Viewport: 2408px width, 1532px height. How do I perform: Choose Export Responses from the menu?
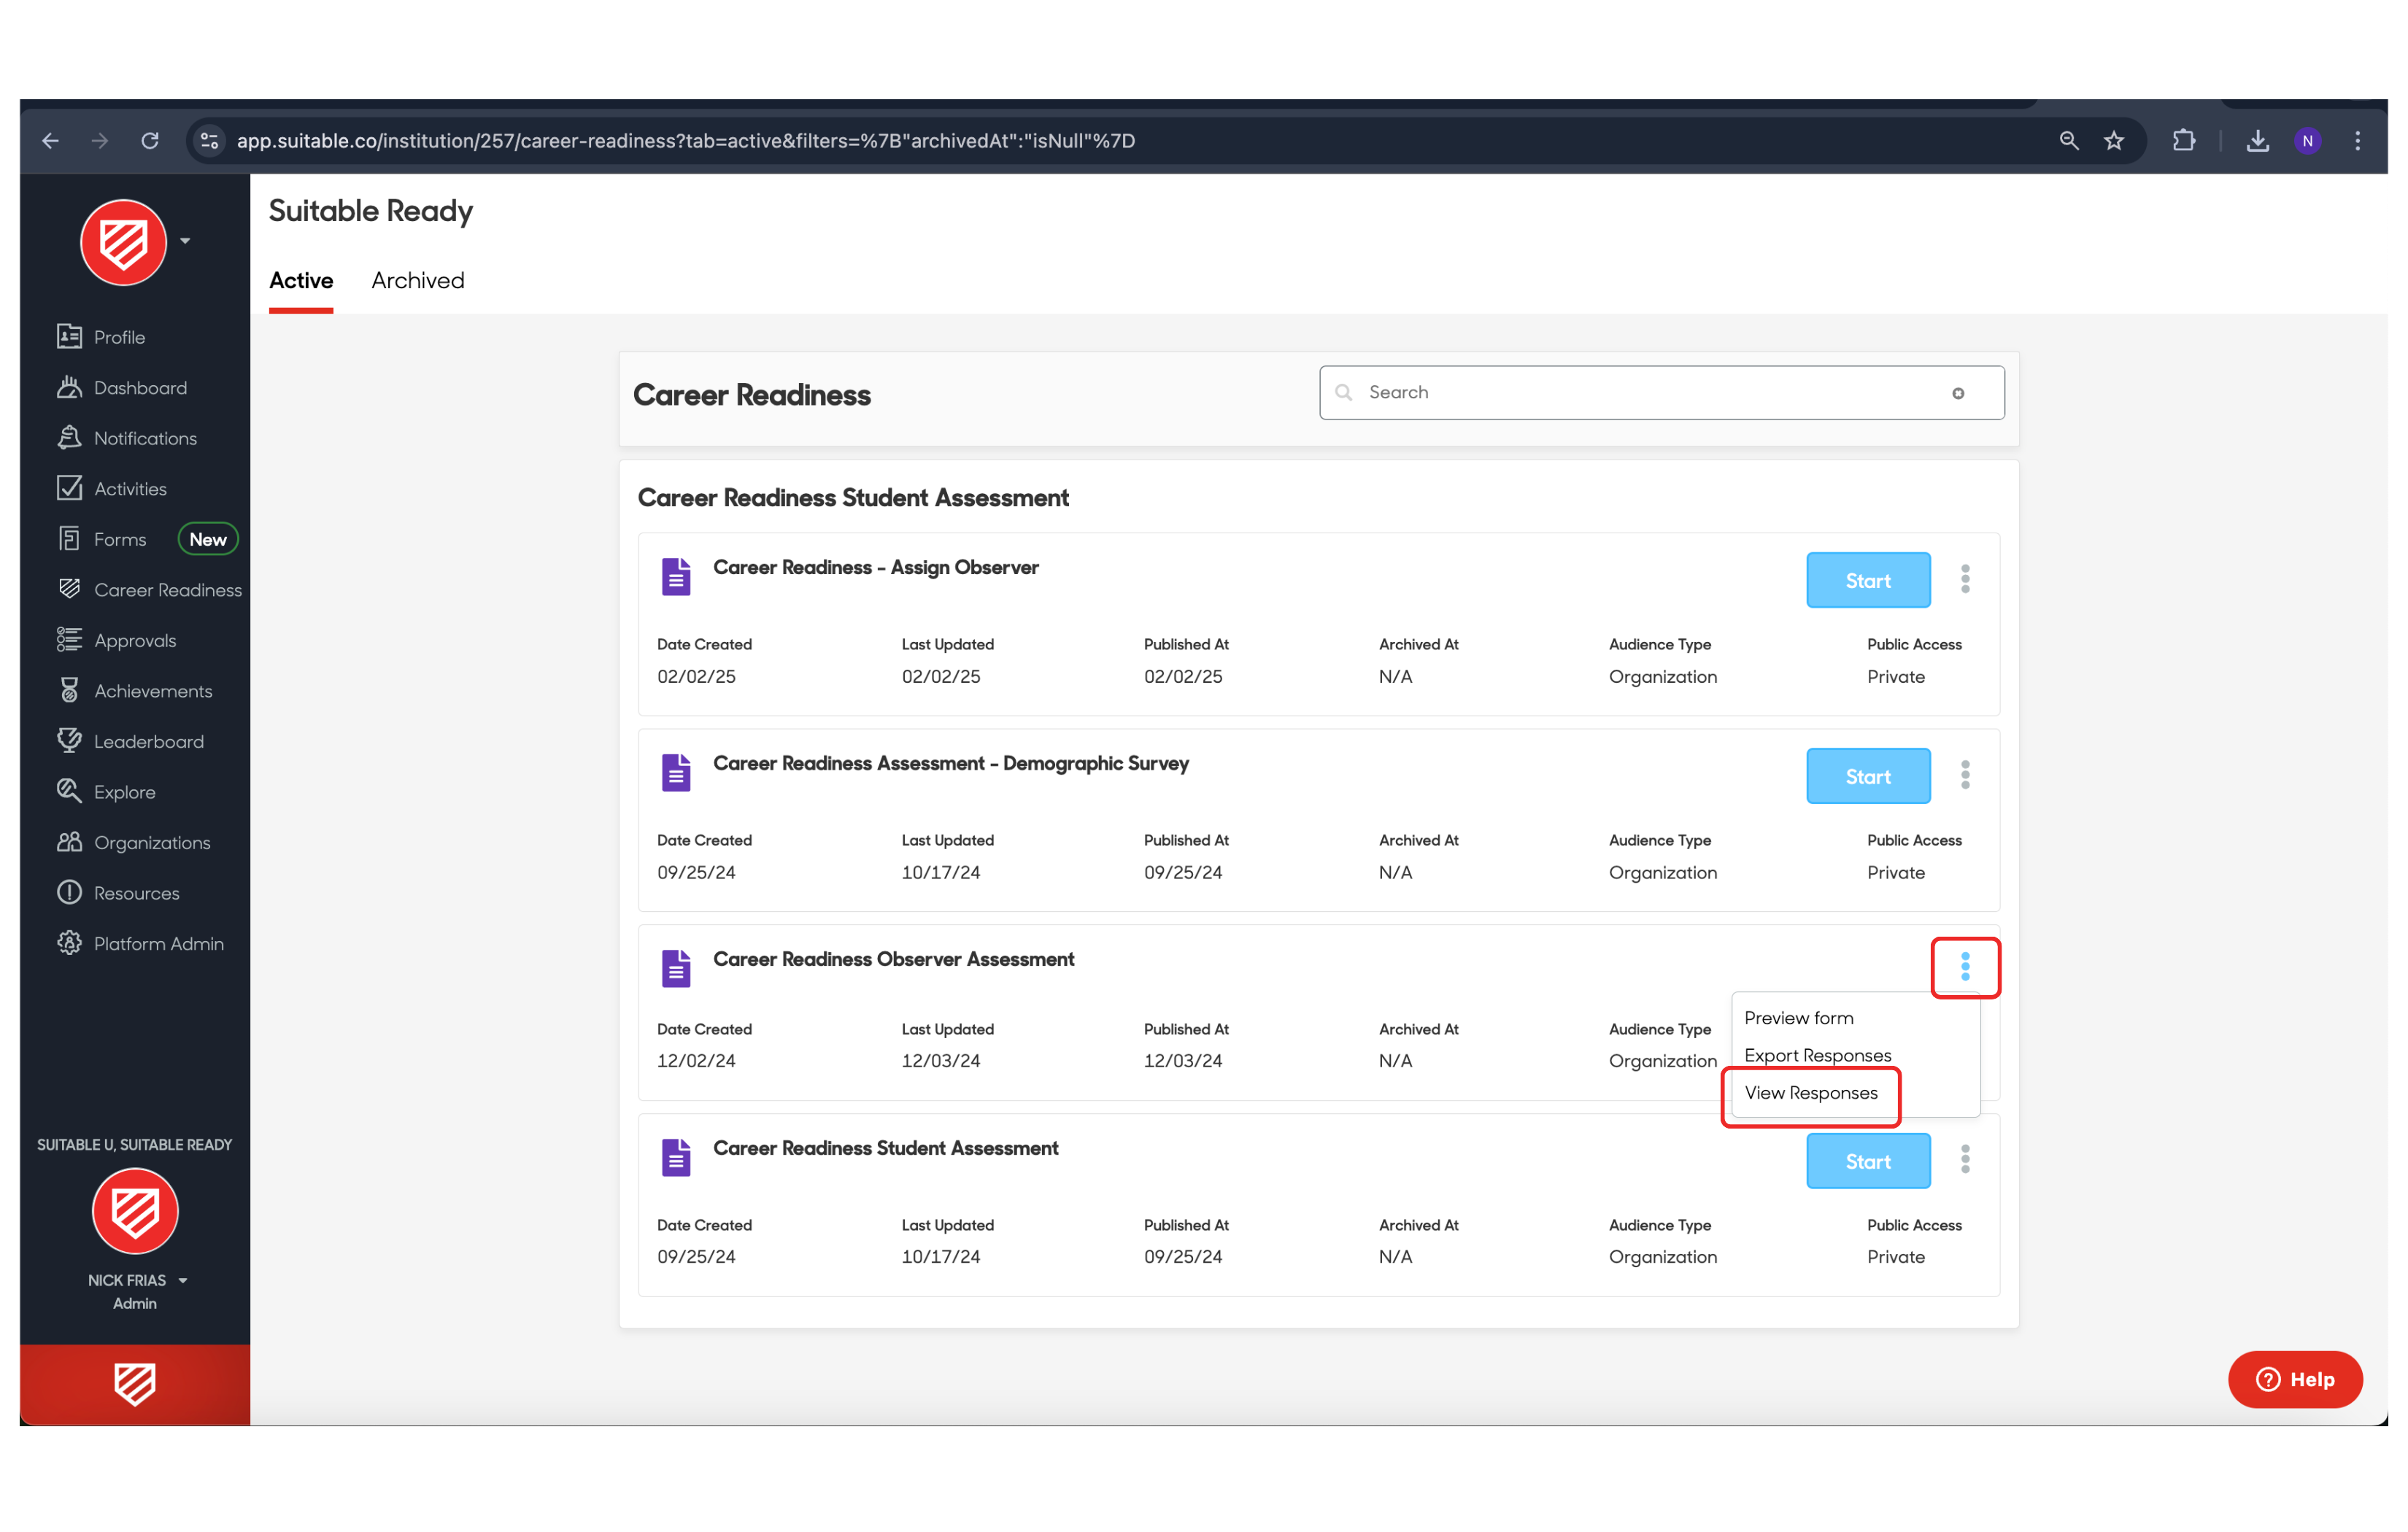point(1818,1055)
